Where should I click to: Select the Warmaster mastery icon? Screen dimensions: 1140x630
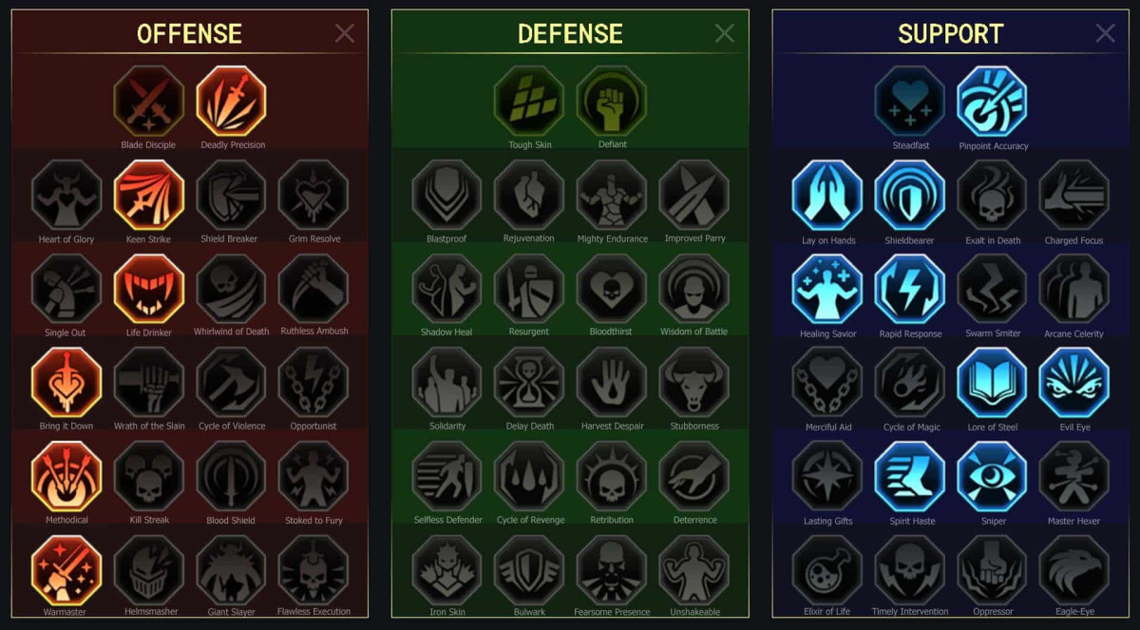coord(66,570)
